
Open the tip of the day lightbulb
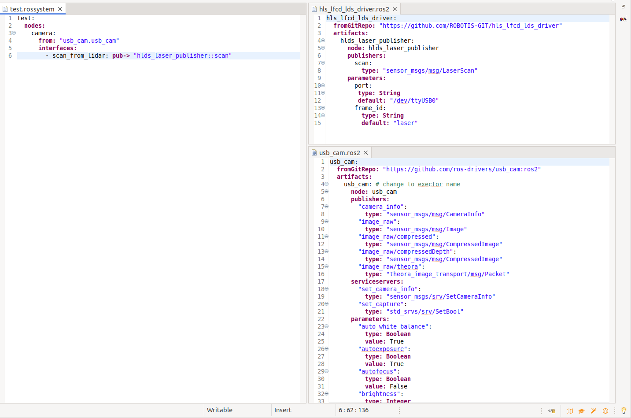pos(624,411)
